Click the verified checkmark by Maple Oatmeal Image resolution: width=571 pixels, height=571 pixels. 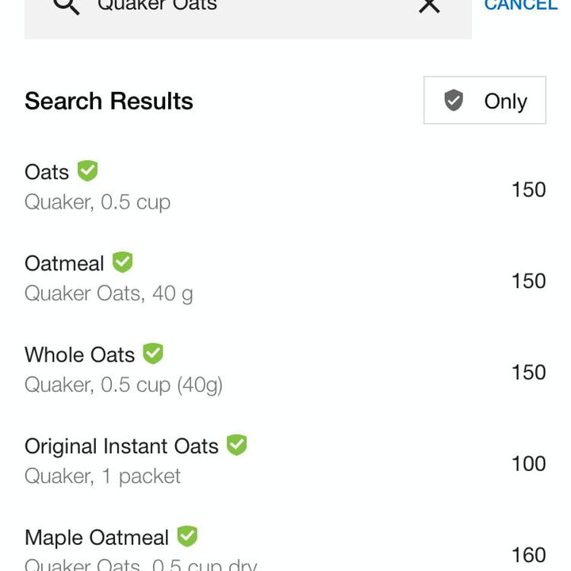pyautogui.click(x=187, y=536)
